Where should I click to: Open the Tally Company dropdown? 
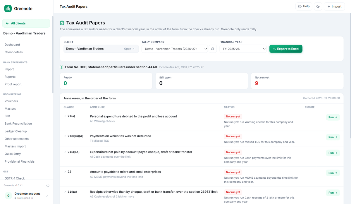pos(175,49)
